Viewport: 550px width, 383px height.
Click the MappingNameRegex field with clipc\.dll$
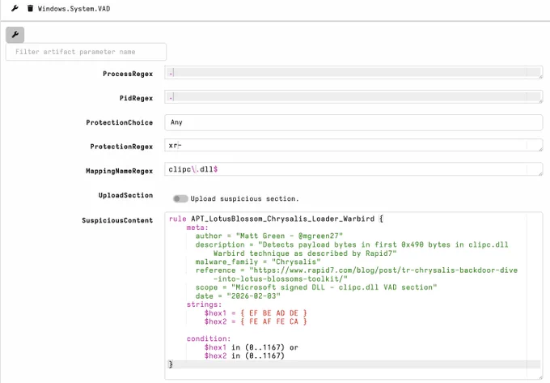353,169
